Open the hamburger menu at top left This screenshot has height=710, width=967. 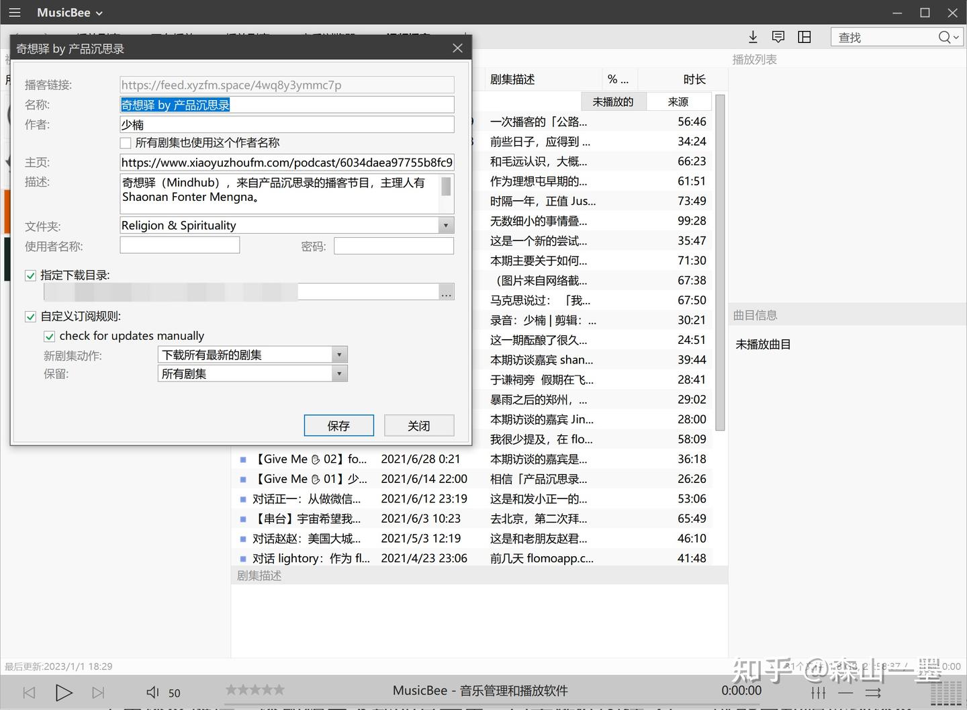point(14,12)
